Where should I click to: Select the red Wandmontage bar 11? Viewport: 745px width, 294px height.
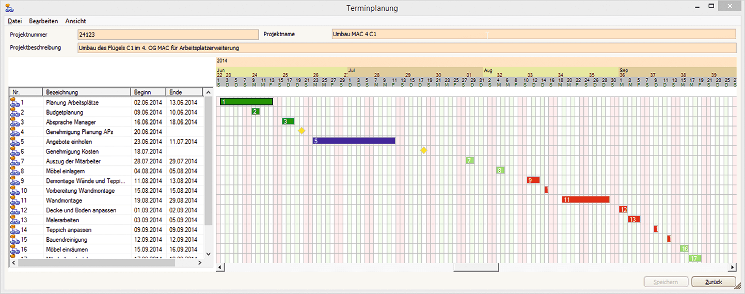tap(585, 199)
